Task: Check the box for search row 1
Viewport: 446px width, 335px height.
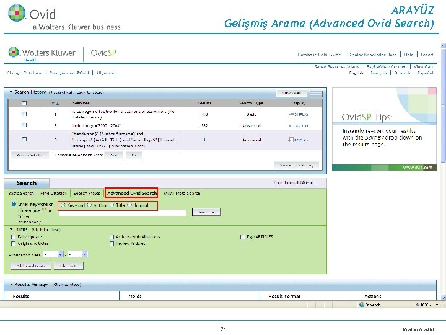Action: (x=24, y=114)
